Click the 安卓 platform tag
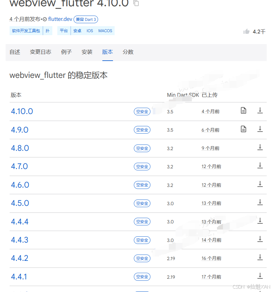 [78, 31]
